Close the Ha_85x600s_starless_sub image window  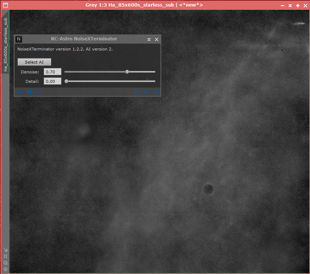point(306,6)
